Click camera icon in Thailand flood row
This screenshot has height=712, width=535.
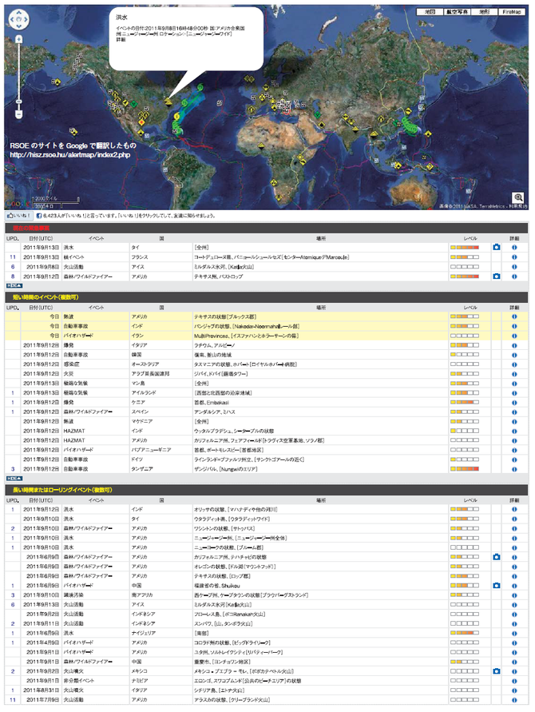click(496, 248)
